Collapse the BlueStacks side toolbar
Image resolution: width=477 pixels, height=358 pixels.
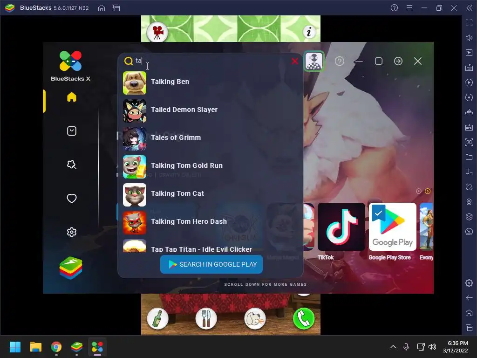pyautogui.click(x=470, y=8)
